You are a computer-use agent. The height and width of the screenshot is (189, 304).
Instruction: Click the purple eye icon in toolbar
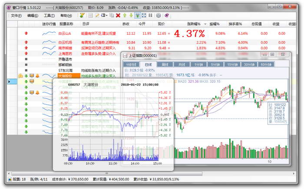coord(167,15)
